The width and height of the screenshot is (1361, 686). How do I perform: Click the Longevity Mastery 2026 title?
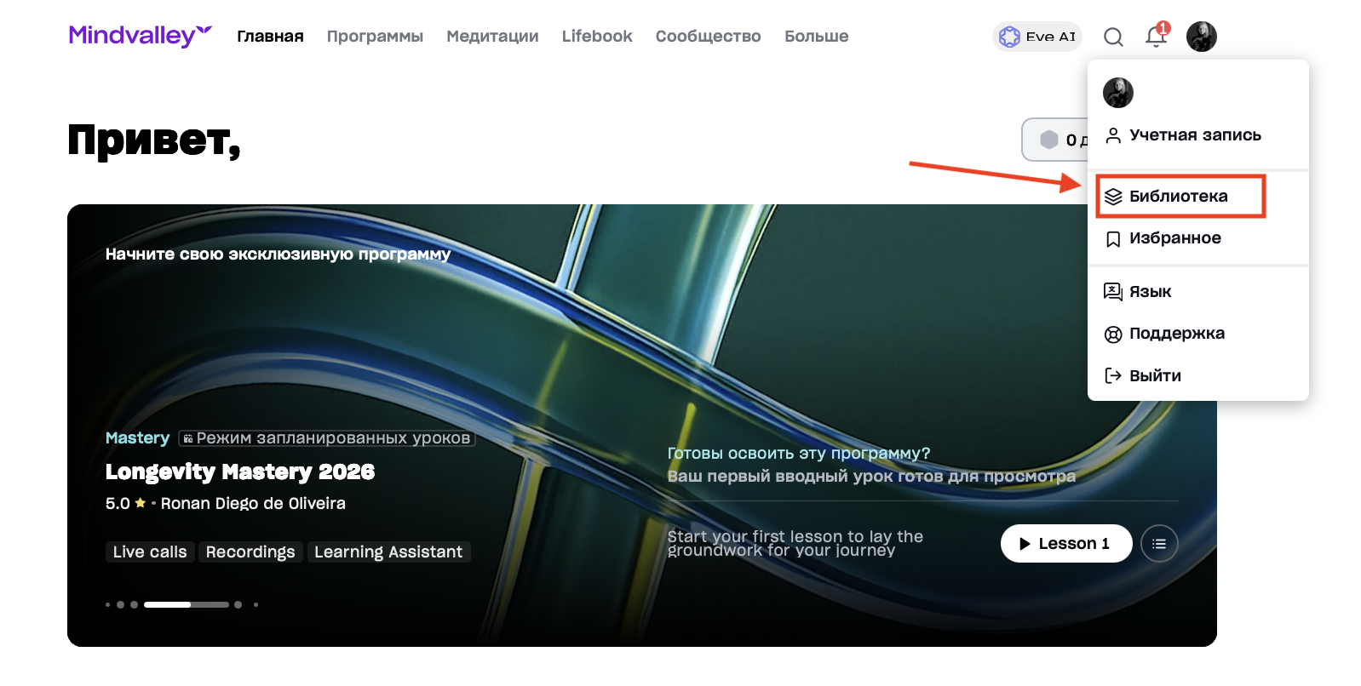click(x=240, y=472)
